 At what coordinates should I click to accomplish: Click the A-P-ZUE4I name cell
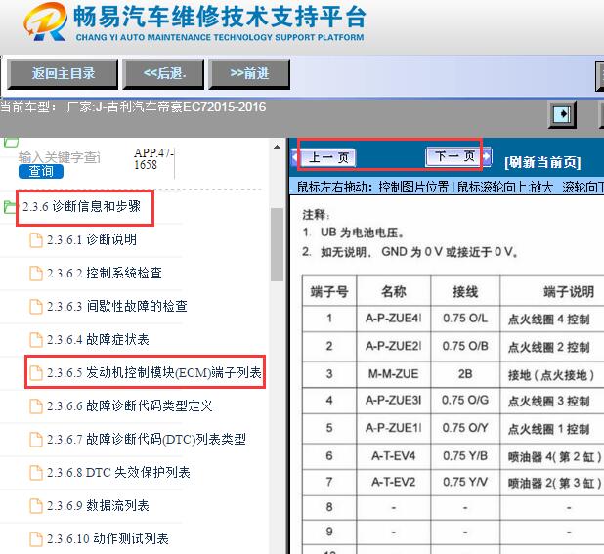(x=393, y=319)
